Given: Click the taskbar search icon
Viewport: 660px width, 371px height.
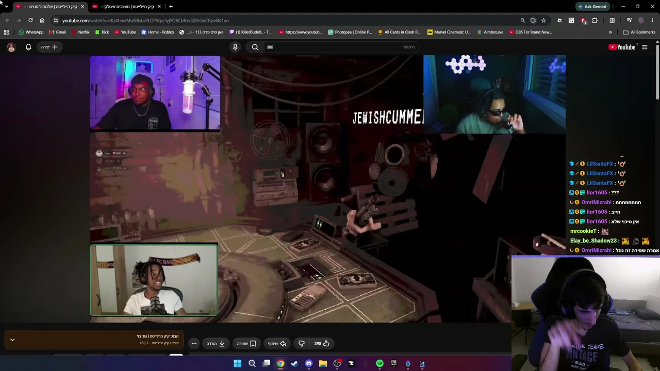Looking at the screenshot, I should point(252,364).
